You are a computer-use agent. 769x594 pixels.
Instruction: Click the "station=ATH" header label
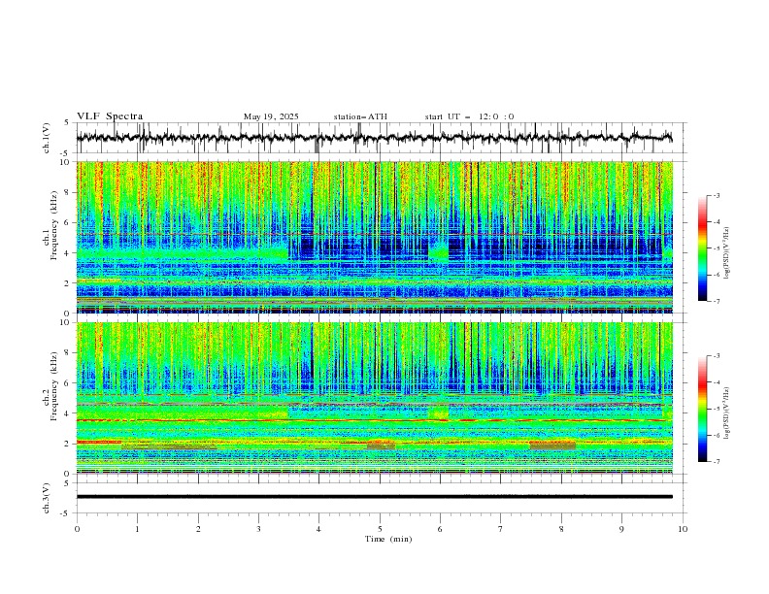pyautogui.click(x=360, y=116)
